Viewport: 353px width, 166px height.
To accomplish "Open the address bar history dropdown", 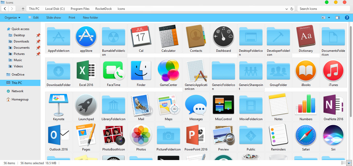I will click(x=286, y=9).
